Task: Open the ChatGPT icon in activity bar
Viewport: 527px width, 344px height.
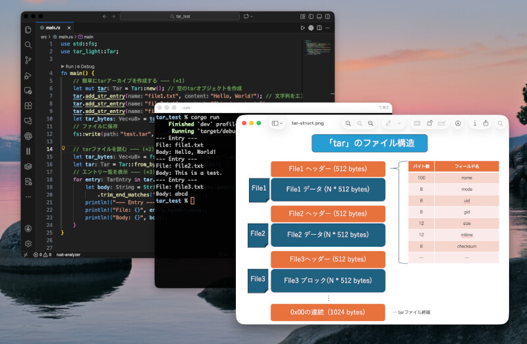Action: (x=28, y=136)
